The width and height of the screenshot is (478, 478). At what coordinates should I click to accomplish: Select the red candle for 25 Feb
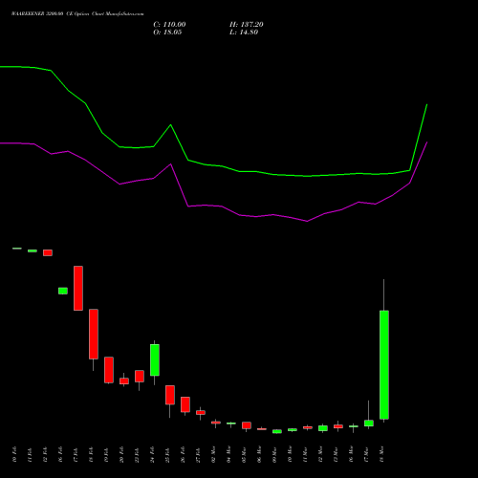[x=170, y=395]
